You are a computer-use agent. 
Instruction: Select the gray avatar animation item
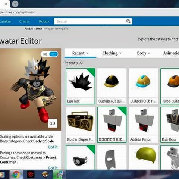point(170,157)
